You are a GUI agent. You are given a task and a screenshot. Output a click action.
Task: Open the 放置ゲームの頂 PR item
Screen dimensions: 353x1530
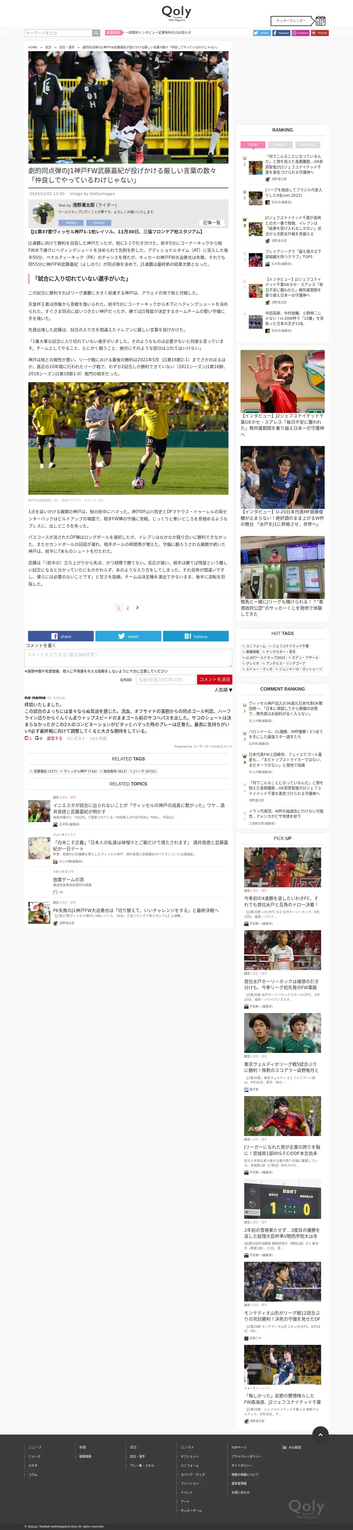tap(68, 880)
